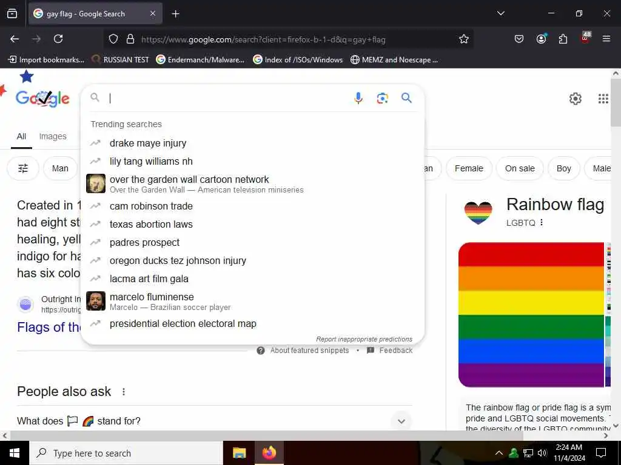The image size is (621, 465).
Task: Reload the current page
Action: point(58,39)
